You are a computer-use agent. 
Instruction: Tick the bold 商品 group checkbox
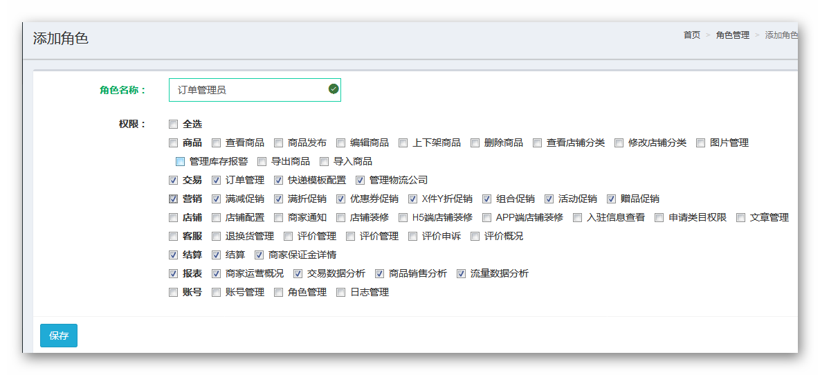click(173, 143)
